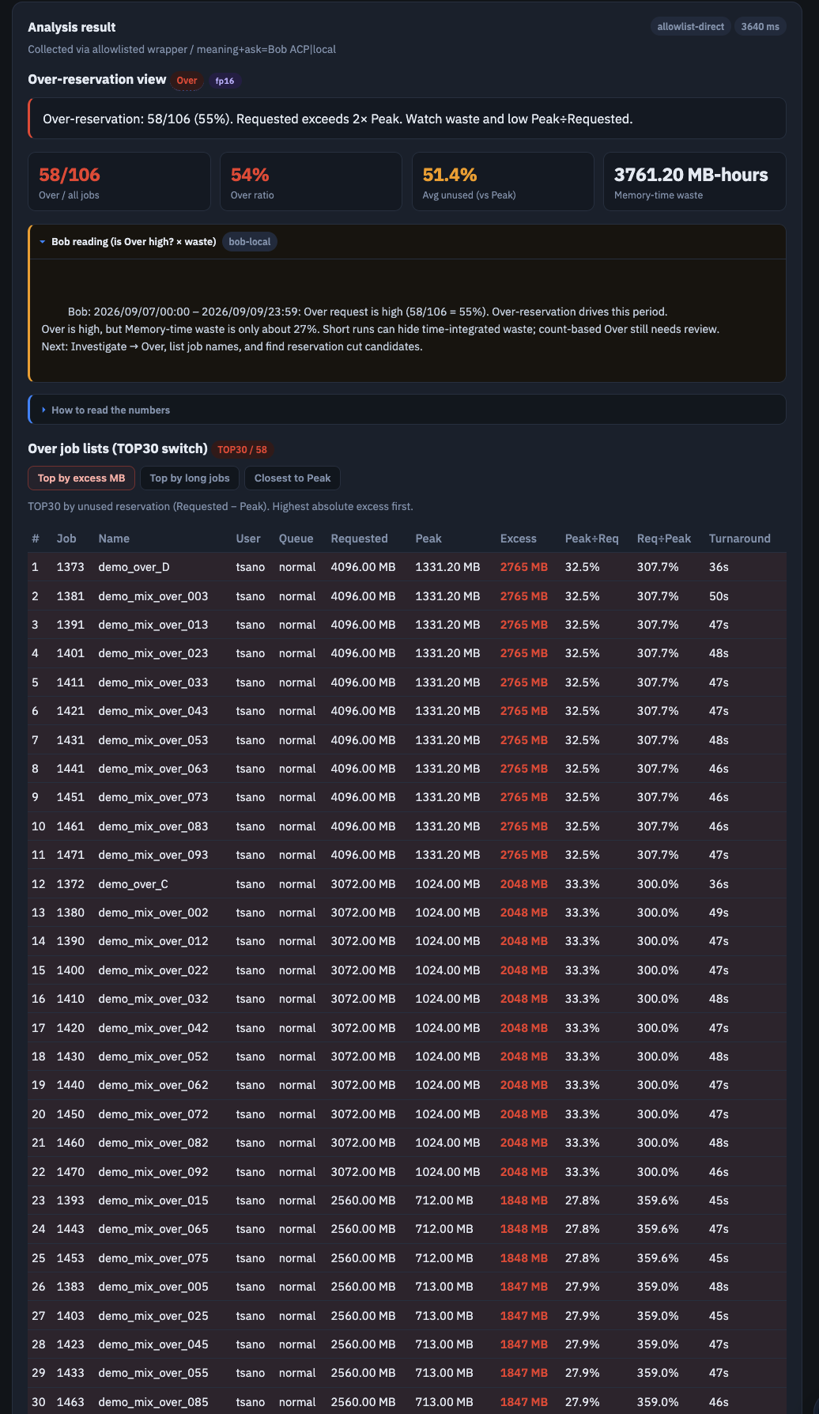Image resolution: width=819 pixels, height=1414 pixels.
Task: Select job name demo_over_C
Action: pos(133,884)
